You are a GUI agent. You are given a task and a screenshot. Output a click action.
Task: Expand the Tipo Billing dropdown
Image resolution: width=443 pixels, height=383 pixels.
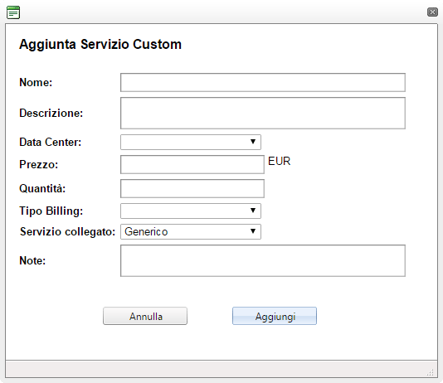(x=191, y=211)
